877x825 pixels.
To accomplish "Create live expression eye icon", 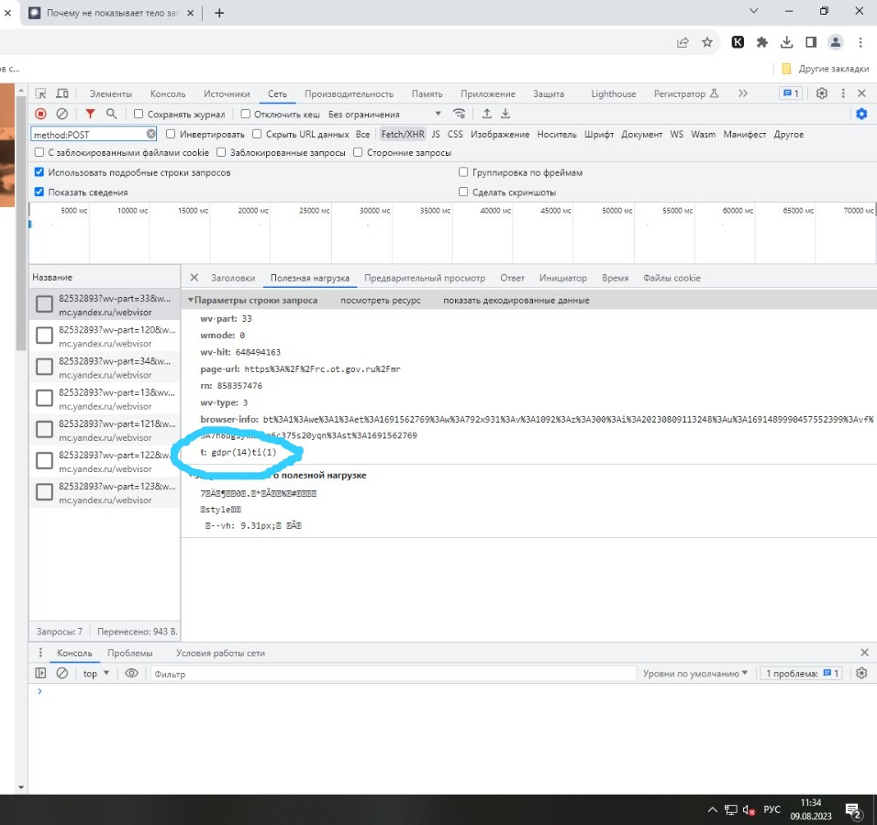I will pyautogui.click(x=131, y=674).
